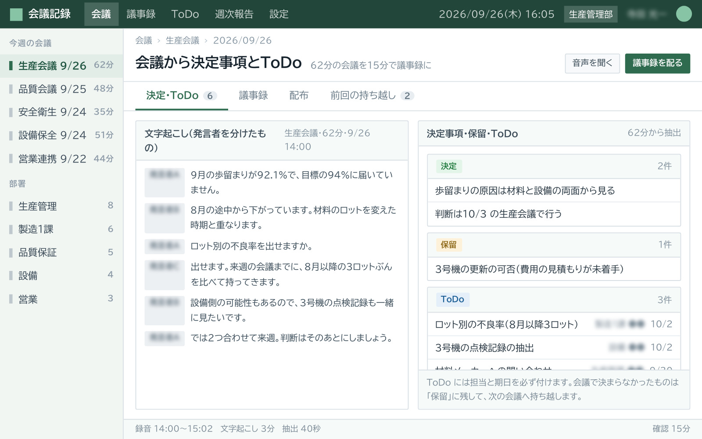Switch to 議事録 in the top navigation

(x=141, y=14)
